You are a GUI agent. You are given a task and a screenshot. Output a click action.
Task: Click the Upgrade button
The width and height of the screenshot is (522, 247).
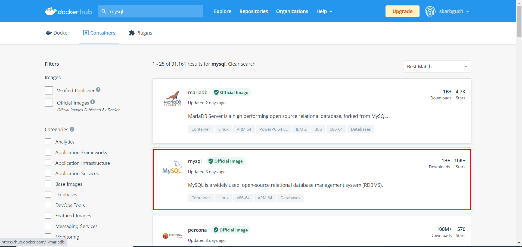pyautogui.click(x=402, y=11)
